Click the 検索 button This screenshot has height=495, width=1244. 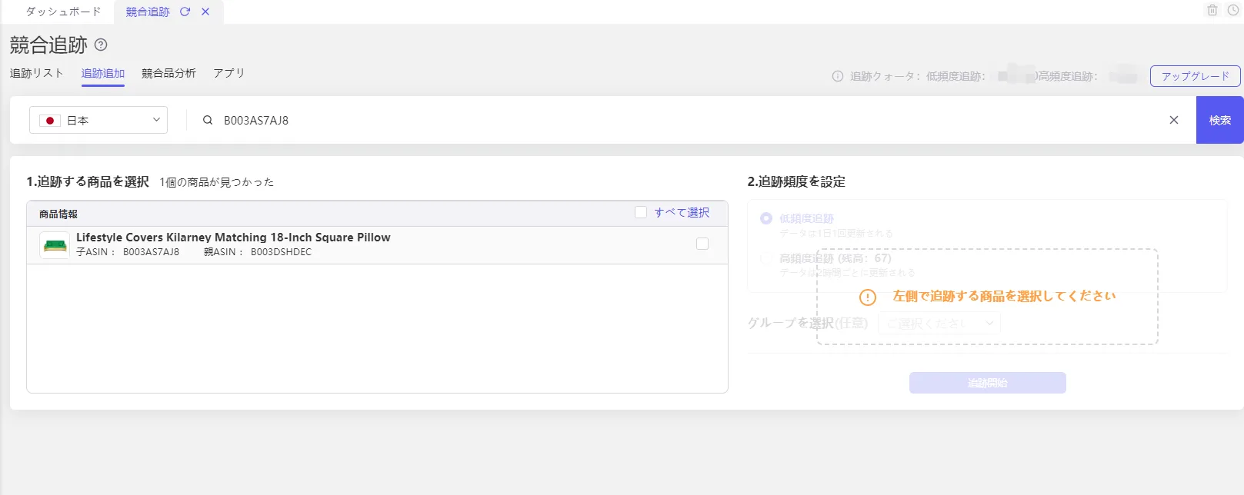[x=1220, y=120]
